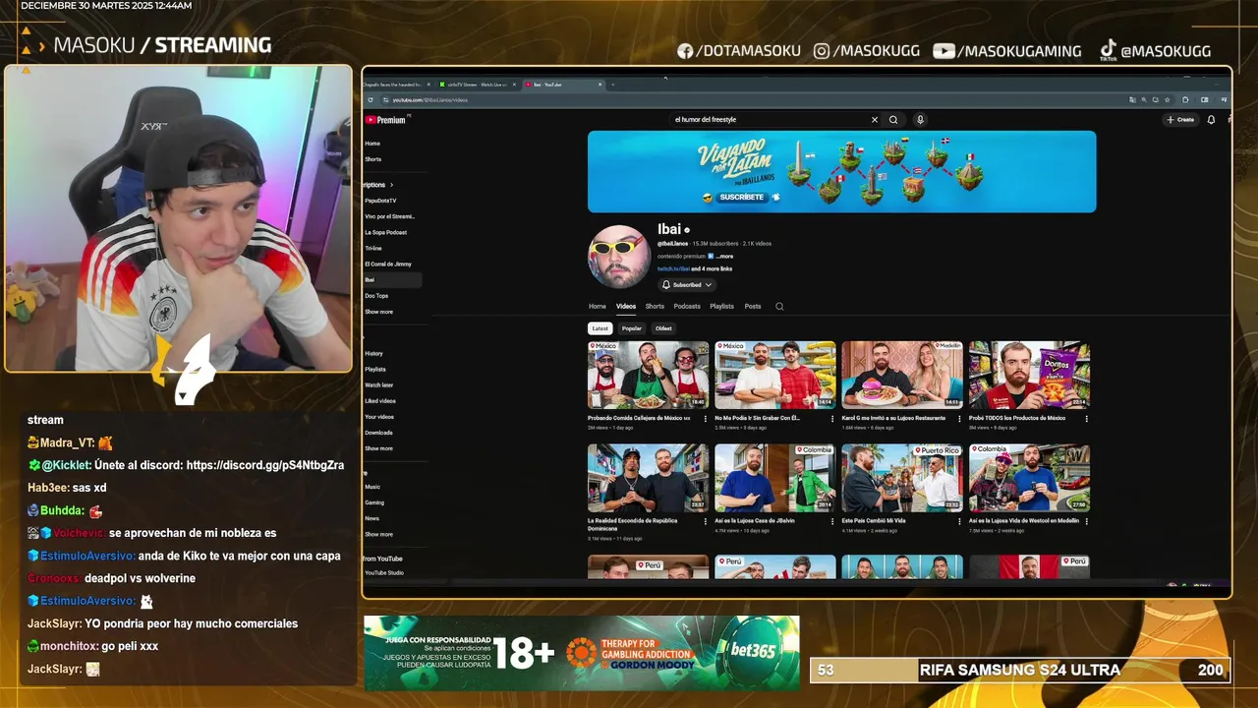
Task: Switch to the channel Podcasts tab
Action: (x=687, y=307)
